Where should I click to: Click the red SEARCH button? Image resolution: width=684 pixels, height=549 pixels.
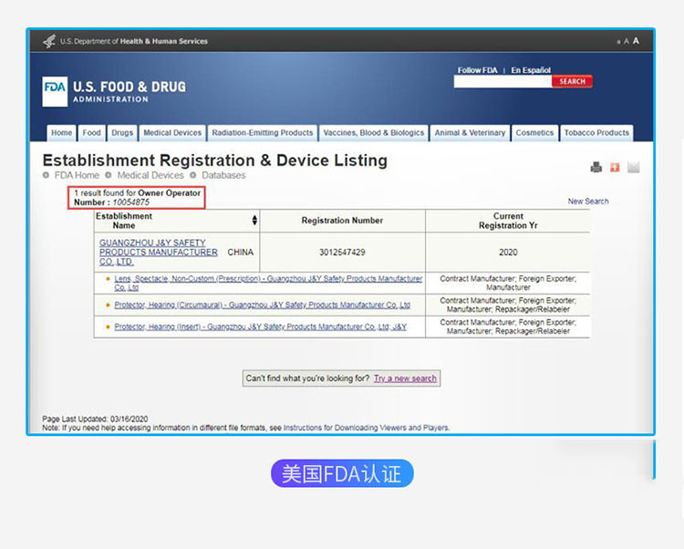tap(572, 81)
